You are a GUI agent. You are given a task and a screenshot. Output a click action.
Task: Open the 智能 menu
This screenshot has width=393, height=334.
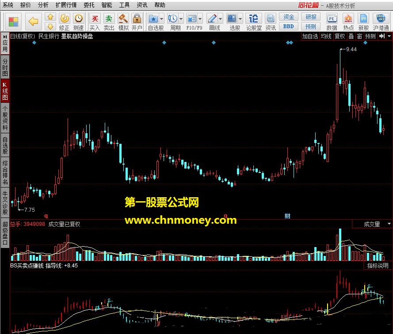pos(107,5)
